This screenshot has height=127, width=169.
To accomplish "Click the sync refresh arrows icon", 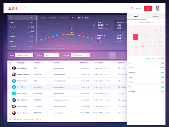I will pos(132,8).
